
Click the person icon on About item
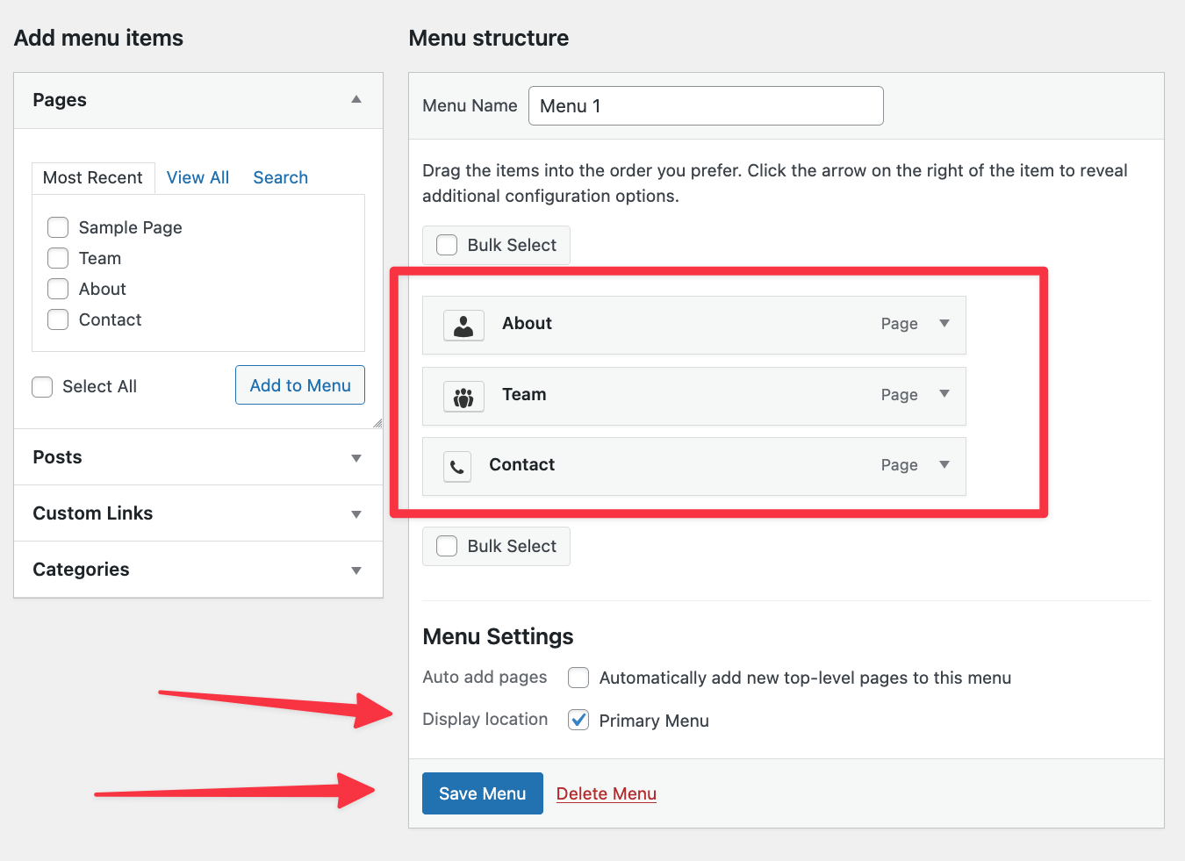pyautogui.click(x=463, y=326)
